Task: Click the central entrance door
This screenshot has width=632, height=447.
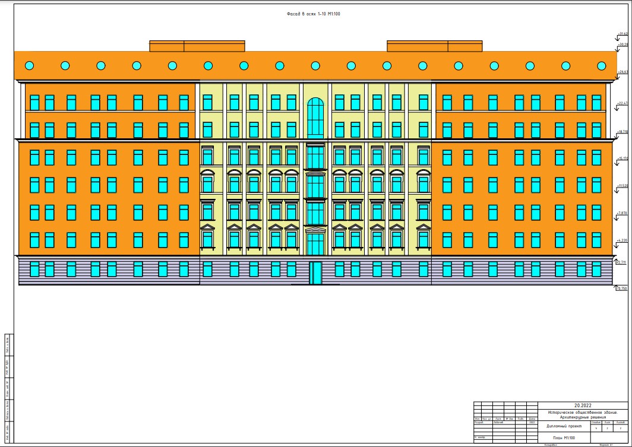Action: tap(315, 272)
